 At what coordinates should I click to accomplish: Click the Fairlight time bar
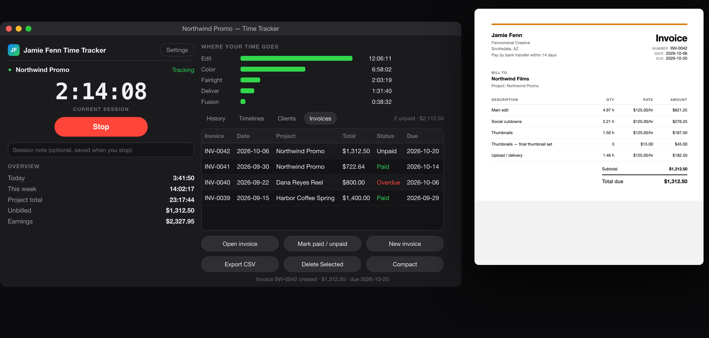(x=250, y=80)
